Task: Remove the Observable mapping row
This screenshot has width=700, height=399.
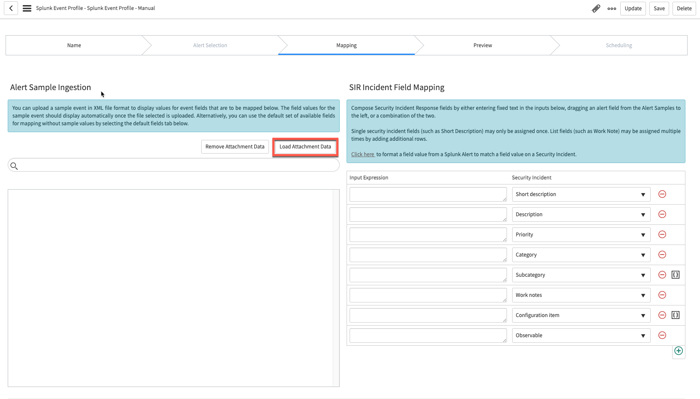Action: [x=662, y=336]
